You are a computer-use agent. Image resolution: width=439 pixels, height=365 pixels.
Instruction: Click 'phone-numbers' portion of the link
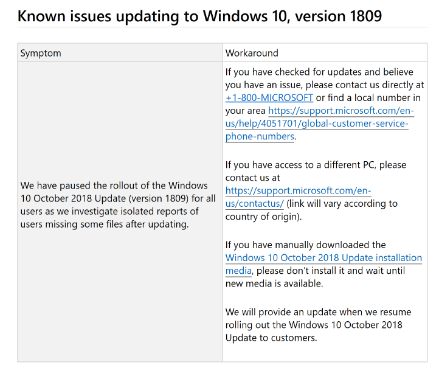point(260,136)
